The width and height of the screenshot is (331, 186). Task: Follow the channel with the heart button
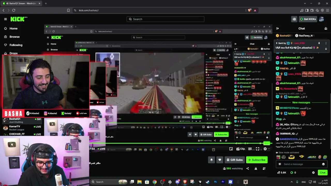click(x=220, y=160)
